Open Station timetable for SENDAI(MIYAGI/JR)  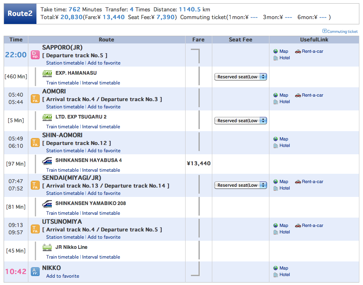[65, 193]
